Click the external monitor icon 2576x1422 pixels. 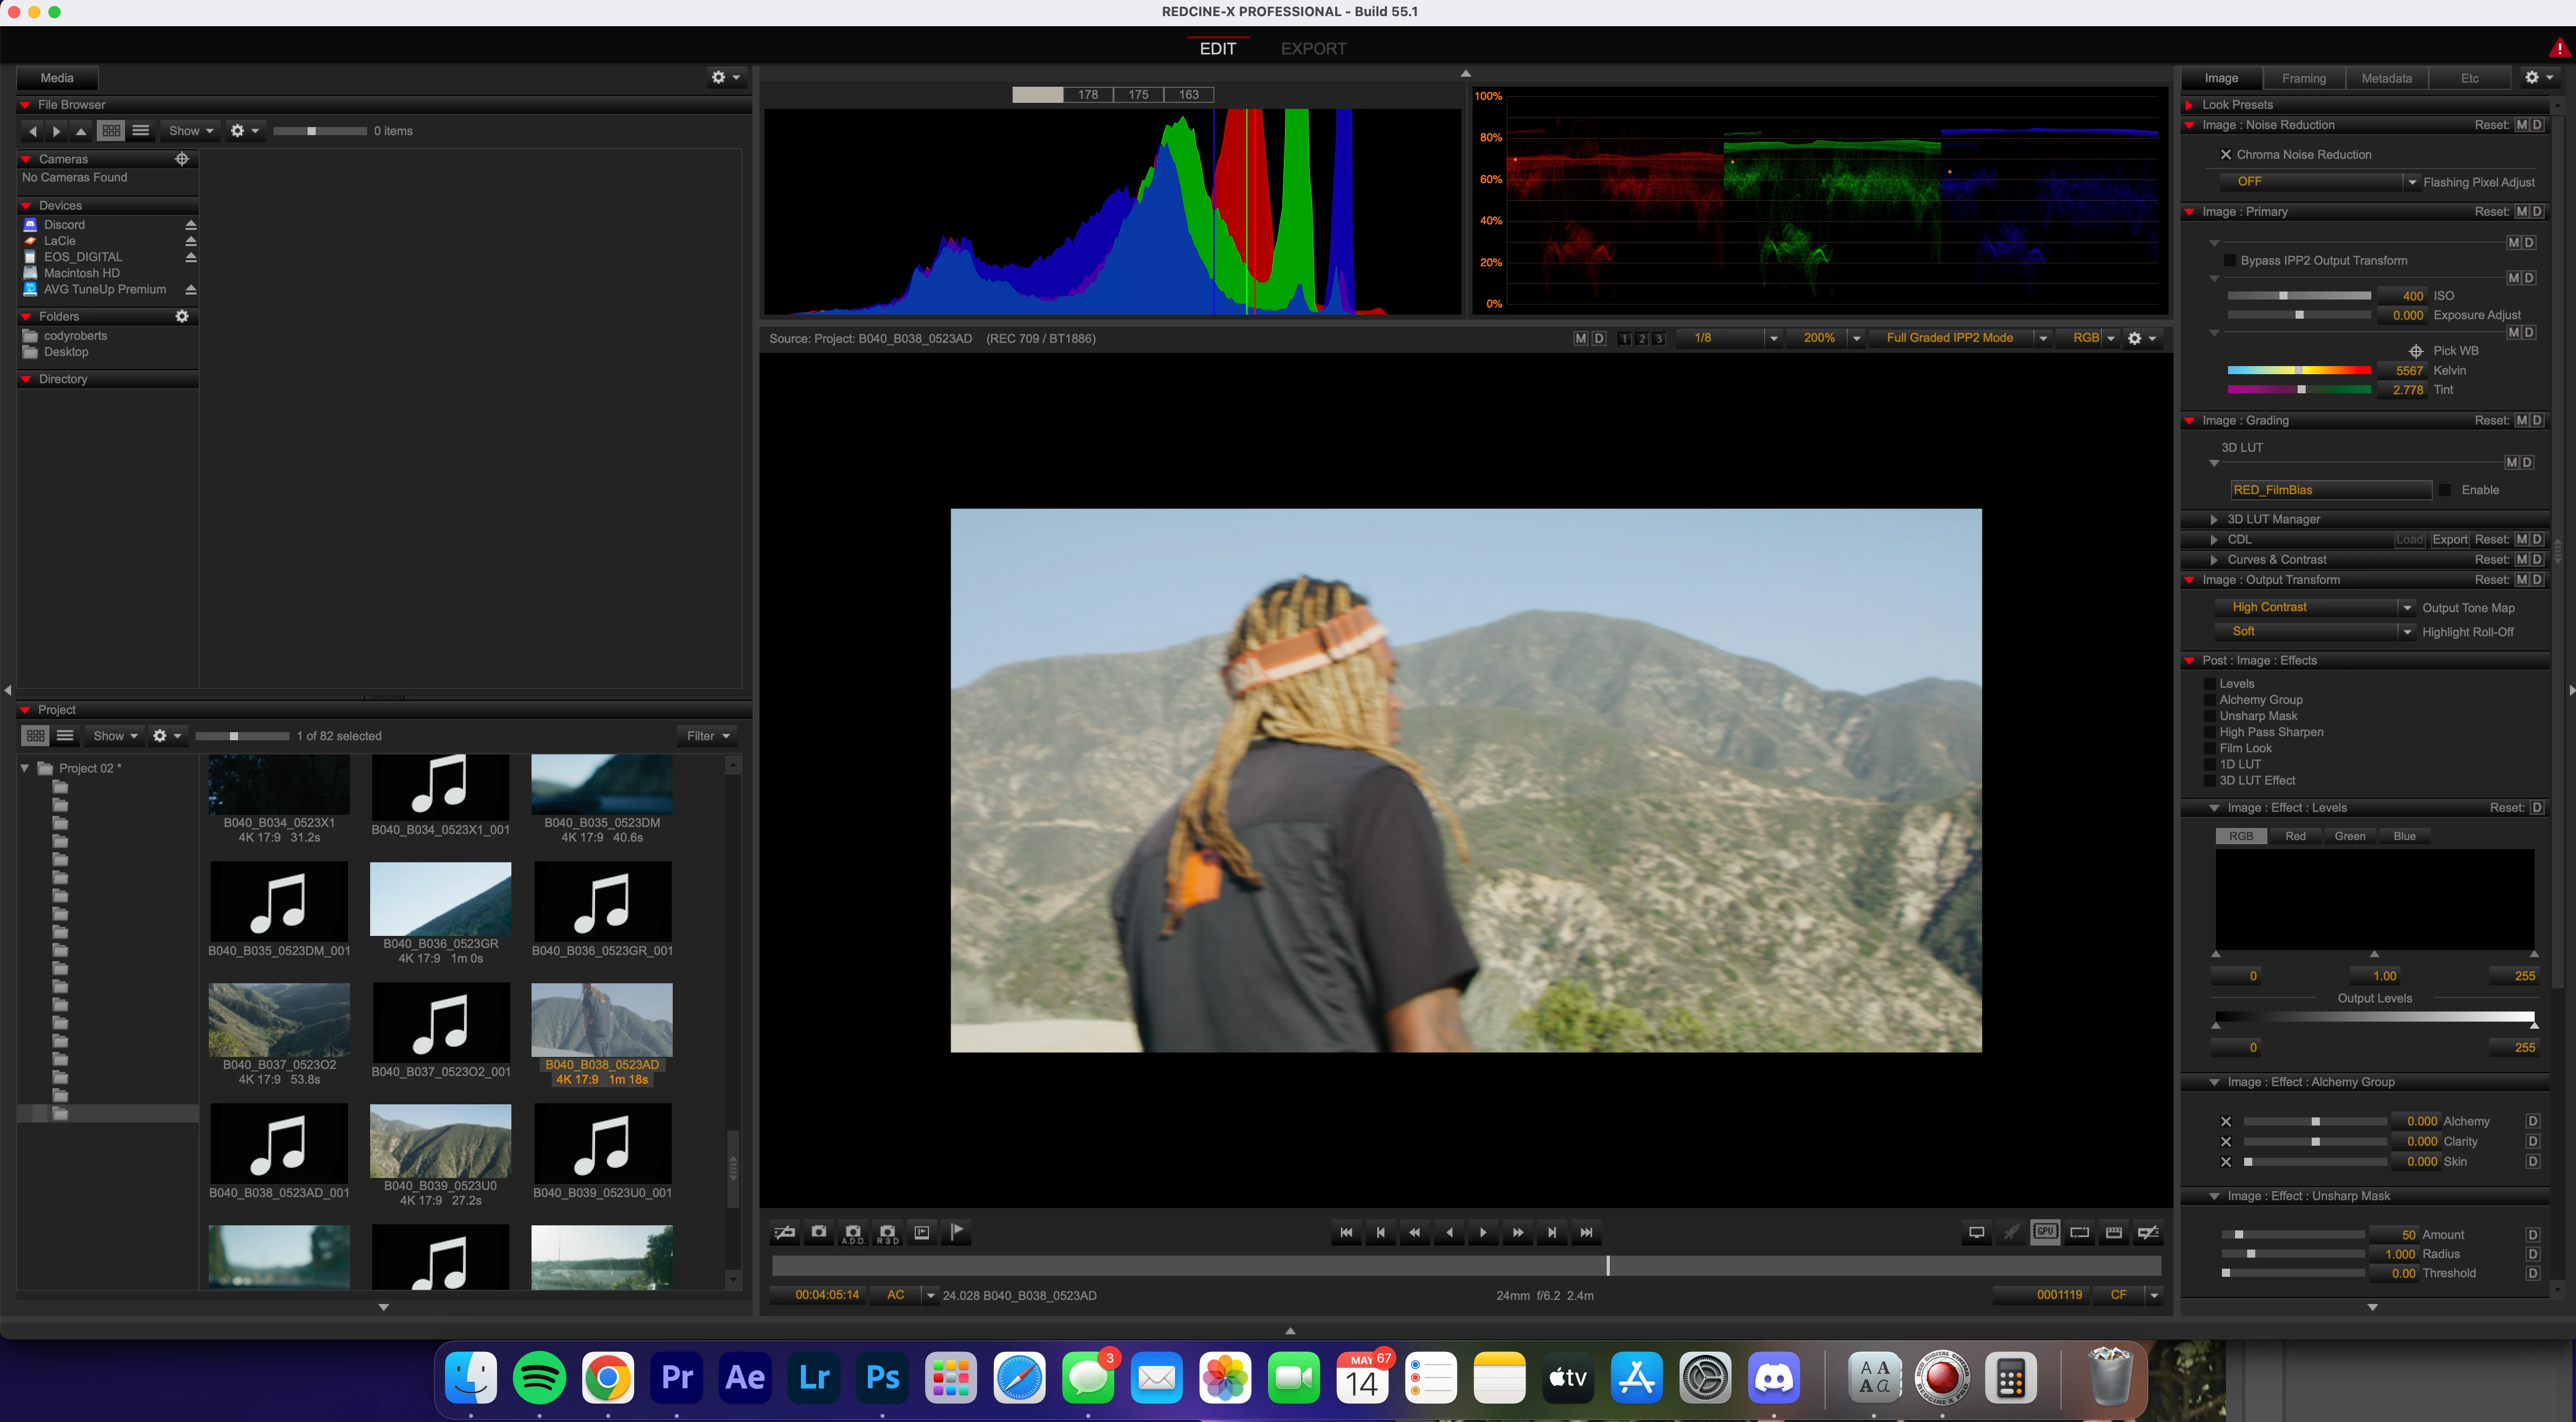coord(1976,1232)
